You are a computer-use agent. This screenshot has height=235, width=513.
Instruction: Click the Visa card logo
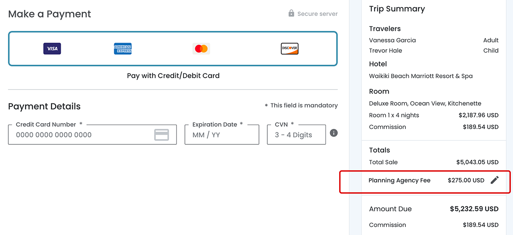click(x=52, y=48)
